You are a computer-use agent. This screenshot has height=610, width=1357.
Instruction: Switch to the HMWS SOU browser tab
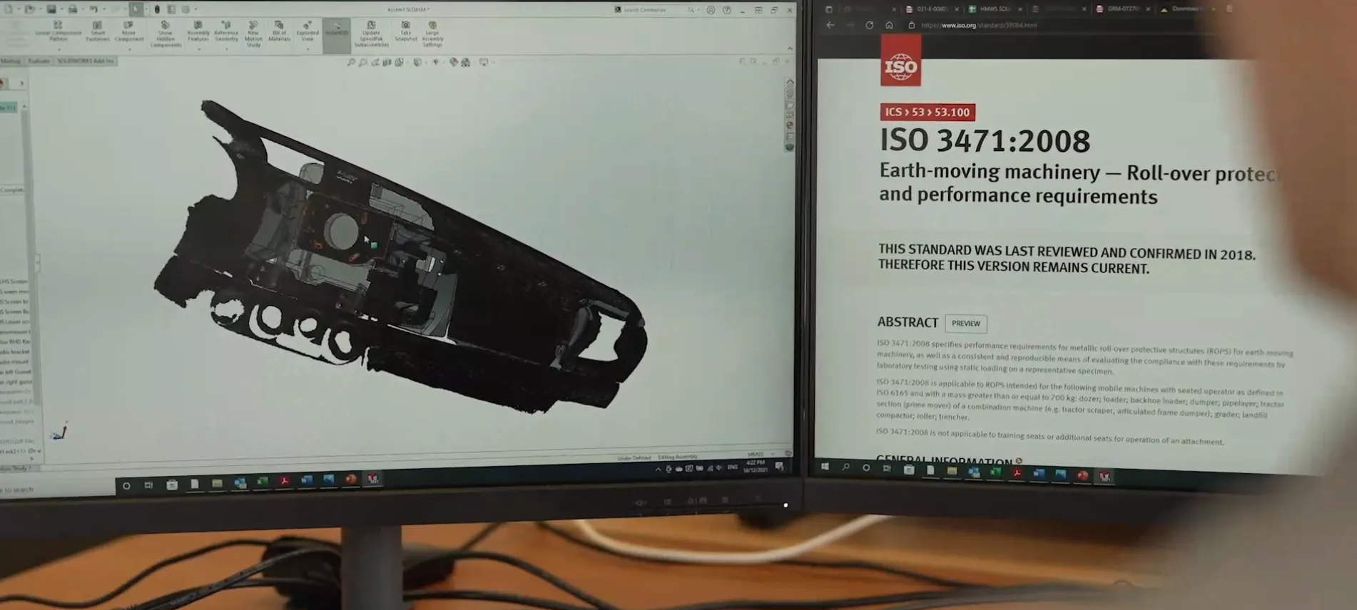coord(995,9)
